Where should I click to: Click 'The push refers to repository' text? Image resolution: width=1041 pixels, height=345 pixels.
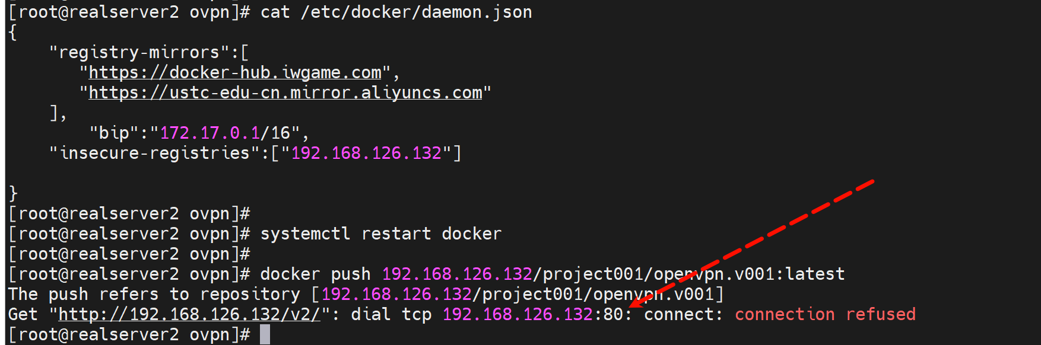click(x=154, y=294)
